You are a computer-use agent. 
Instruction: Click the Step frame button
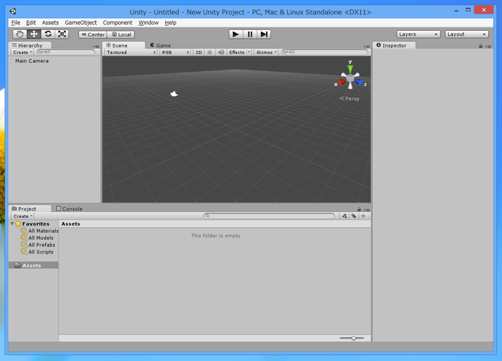tap(264, 35)
